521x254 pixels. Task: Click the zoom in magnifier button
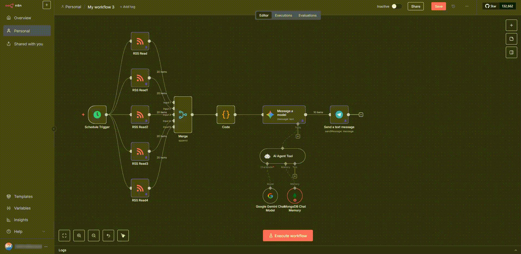[x=79, y=236]
